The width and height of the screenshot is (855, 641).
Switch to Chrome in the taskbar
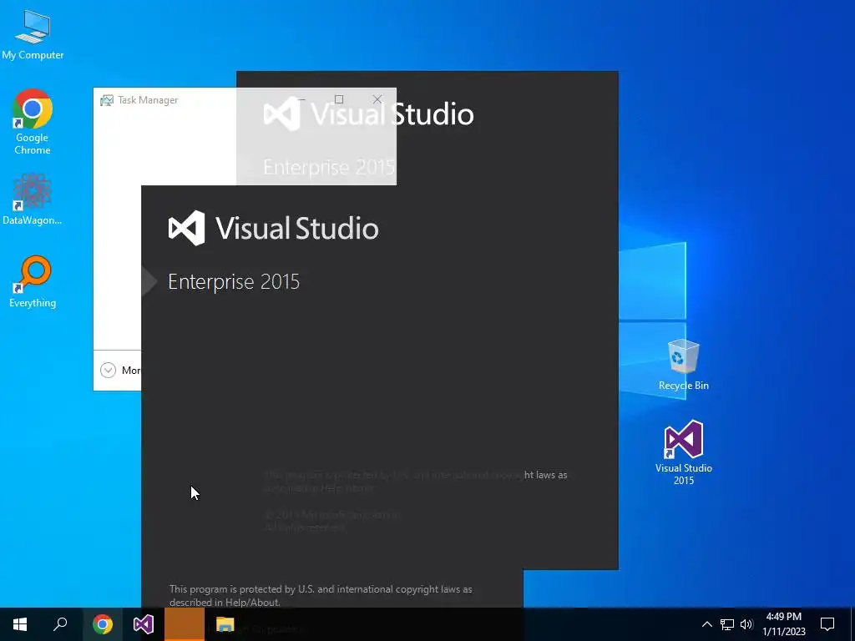tap(103, 624)
